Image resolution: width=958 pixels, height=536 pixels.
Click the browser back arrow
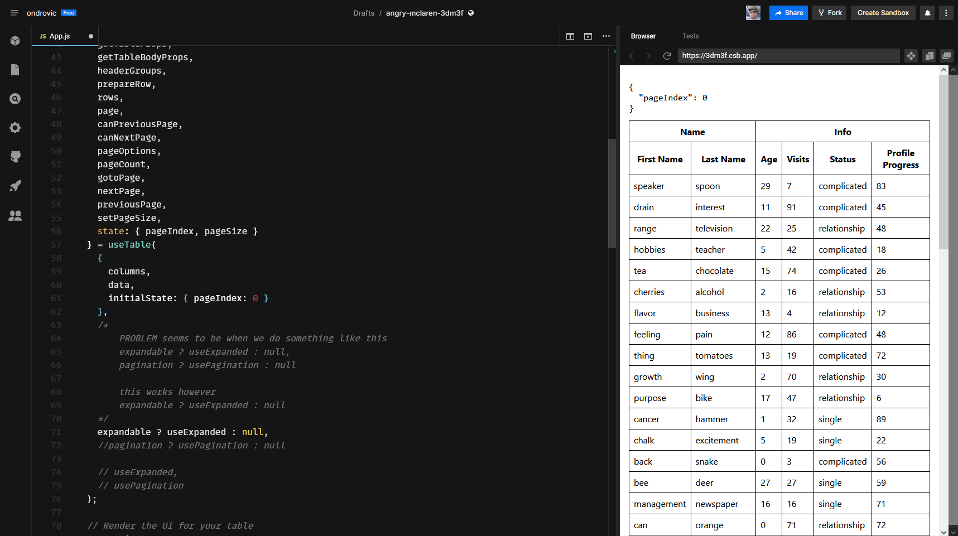click(632, 56)
